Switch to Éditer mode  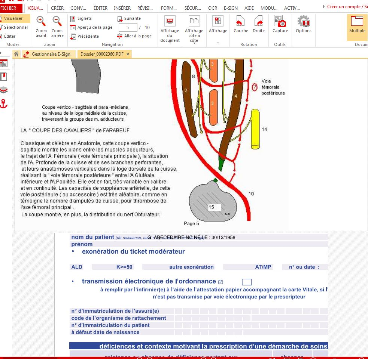tap(8, 36)
